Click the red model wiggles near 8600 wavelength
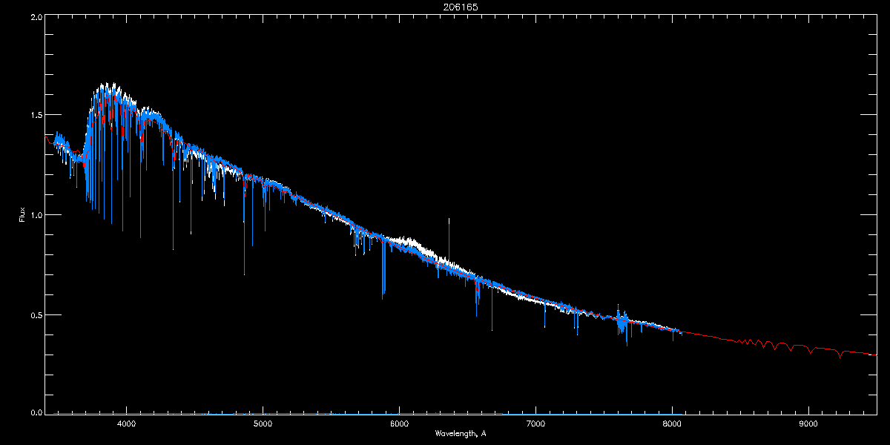This screenshot has width=890, height=445. [764, 344]
